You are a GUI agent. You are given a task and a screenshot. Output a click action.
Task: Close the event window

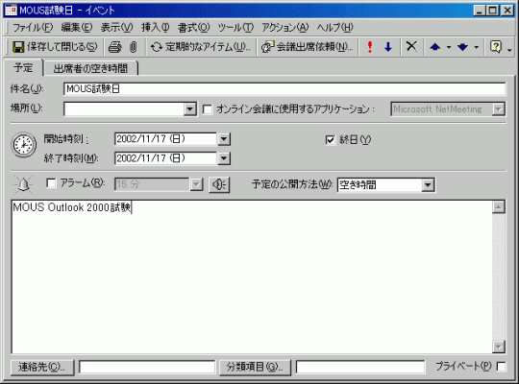click(x=507, y=11)
